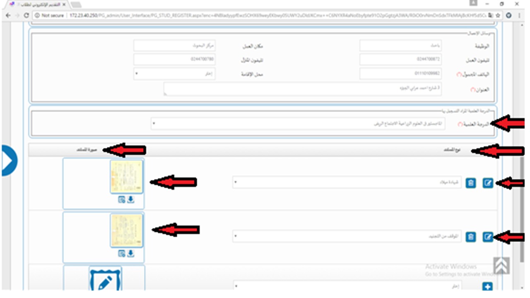Preview the second document image
This screenshot has height=298, width=530.
(122, 254)
